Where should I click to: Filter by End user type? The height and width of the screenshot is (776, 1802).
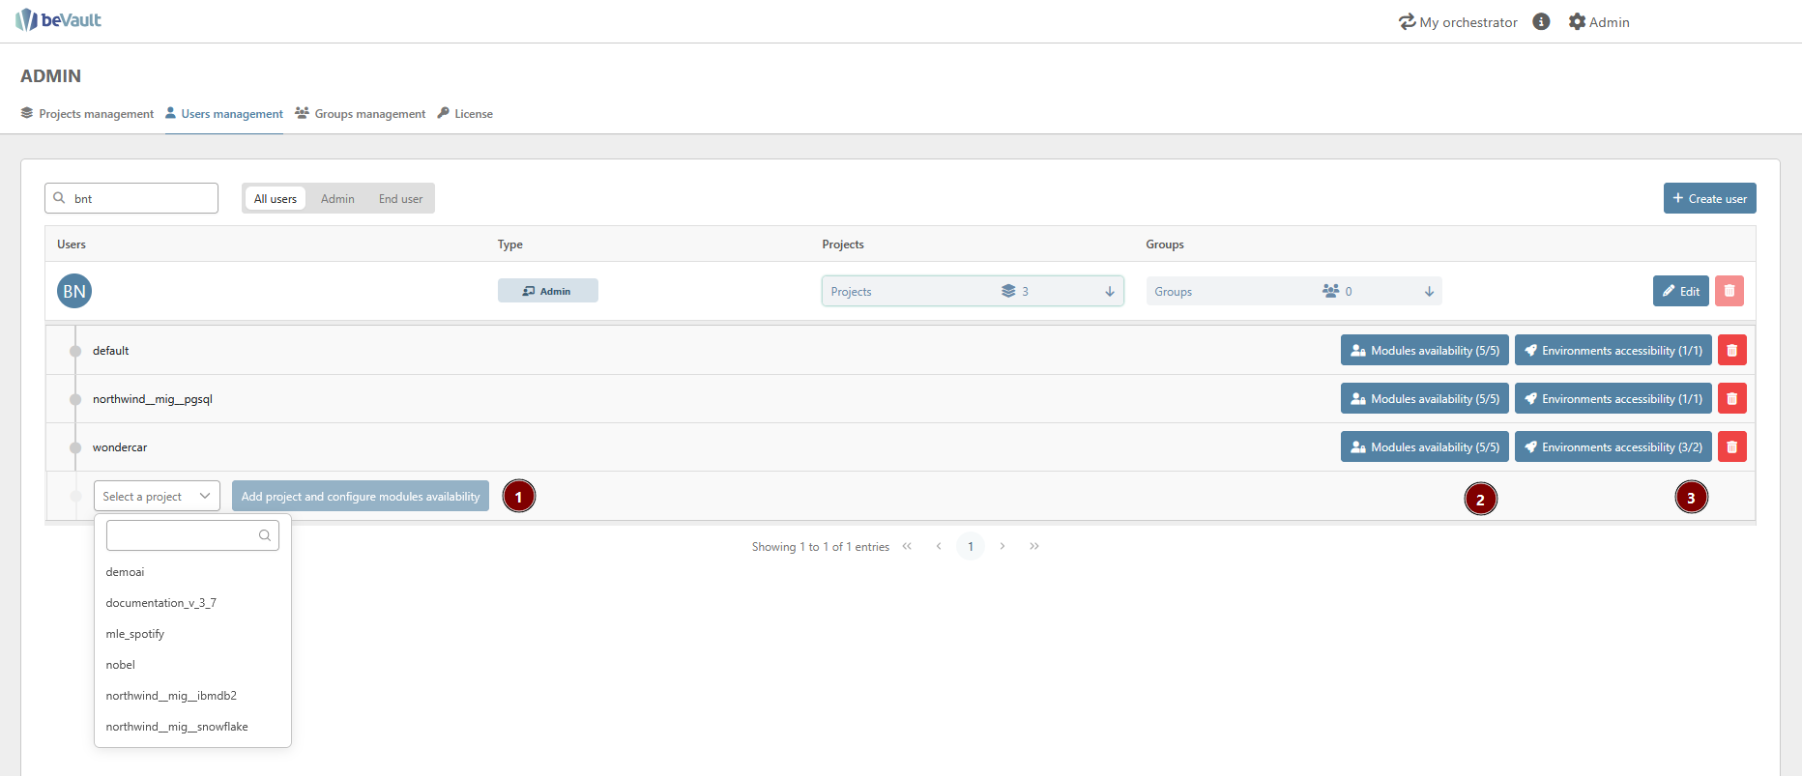(400, 199)
